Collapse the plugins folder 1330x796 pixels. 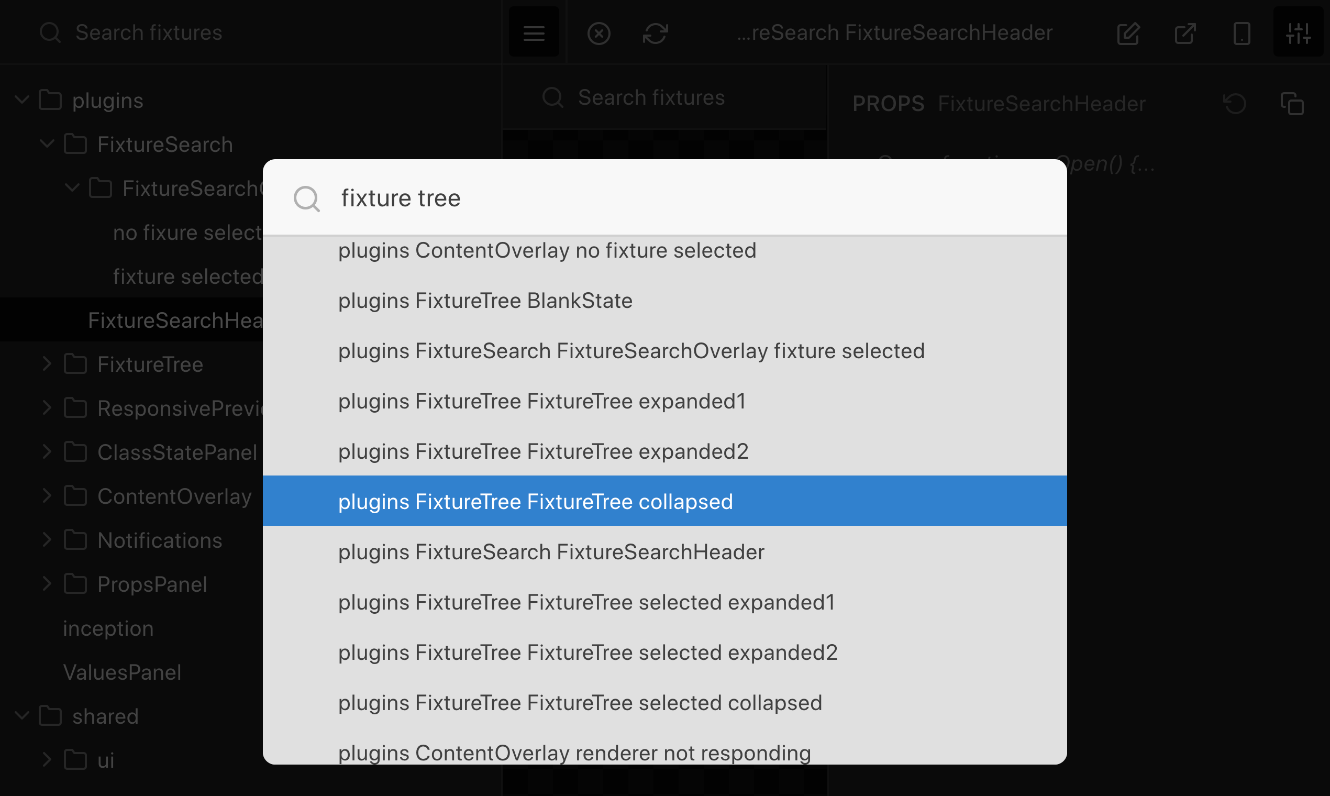pyautogui.click(x=22, y=101)
